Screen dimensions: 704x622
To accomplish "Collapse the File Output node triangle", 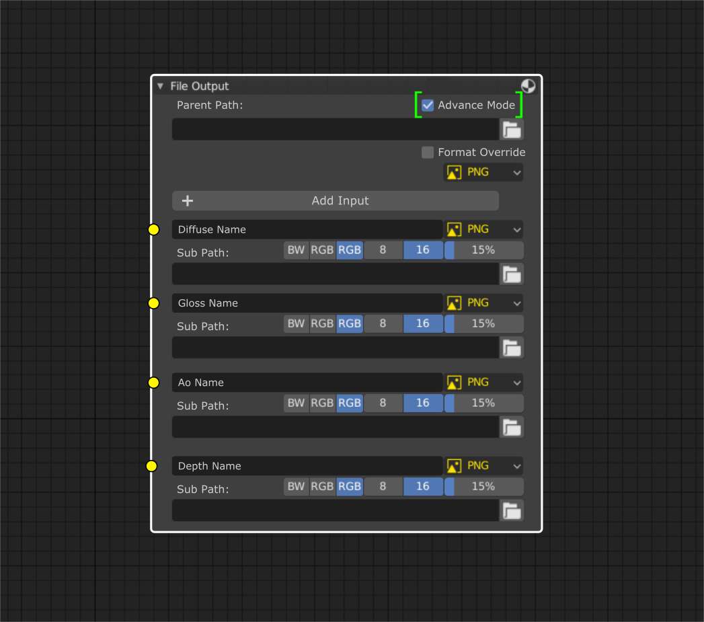I will click(x=160, y=86).
